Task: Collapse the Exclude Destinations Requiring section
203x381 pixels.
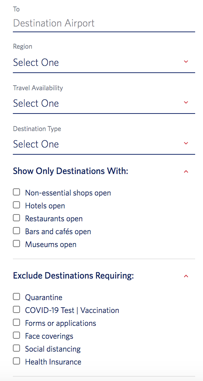Action: coord(186,276)
